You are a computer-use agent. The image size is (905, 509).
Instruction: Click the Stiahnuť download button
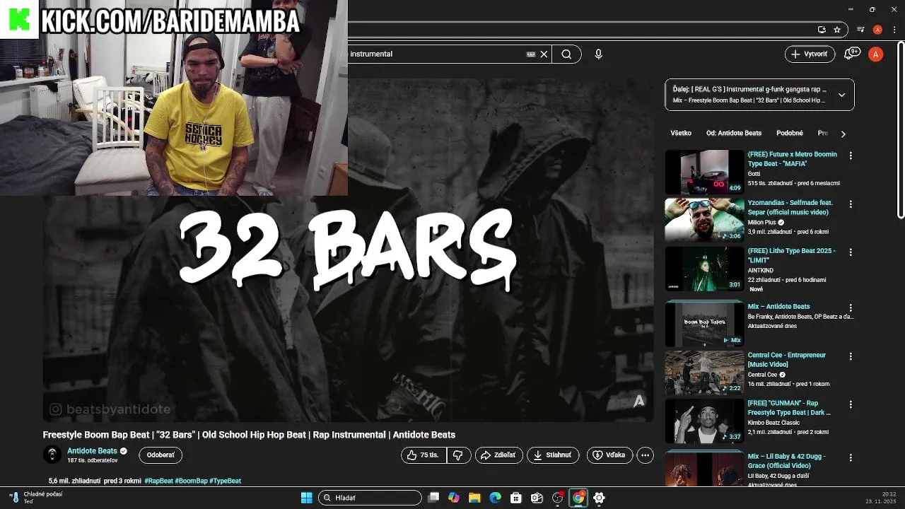point(553,455)
